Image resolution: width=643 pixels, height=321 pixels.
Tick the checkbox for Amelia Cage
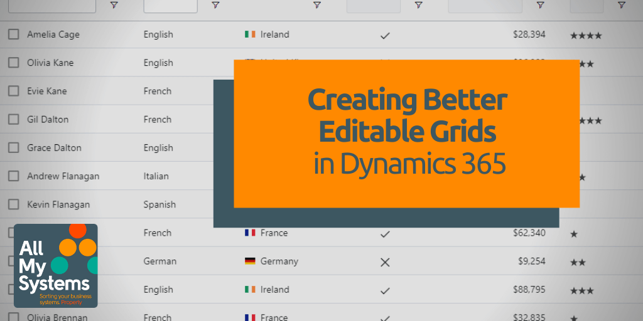point(14,34)
